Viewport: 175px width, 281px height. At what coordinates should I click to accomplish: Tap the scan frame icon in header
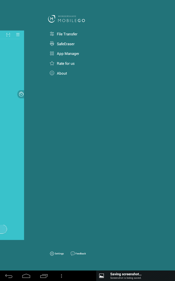tap(8, 35)
